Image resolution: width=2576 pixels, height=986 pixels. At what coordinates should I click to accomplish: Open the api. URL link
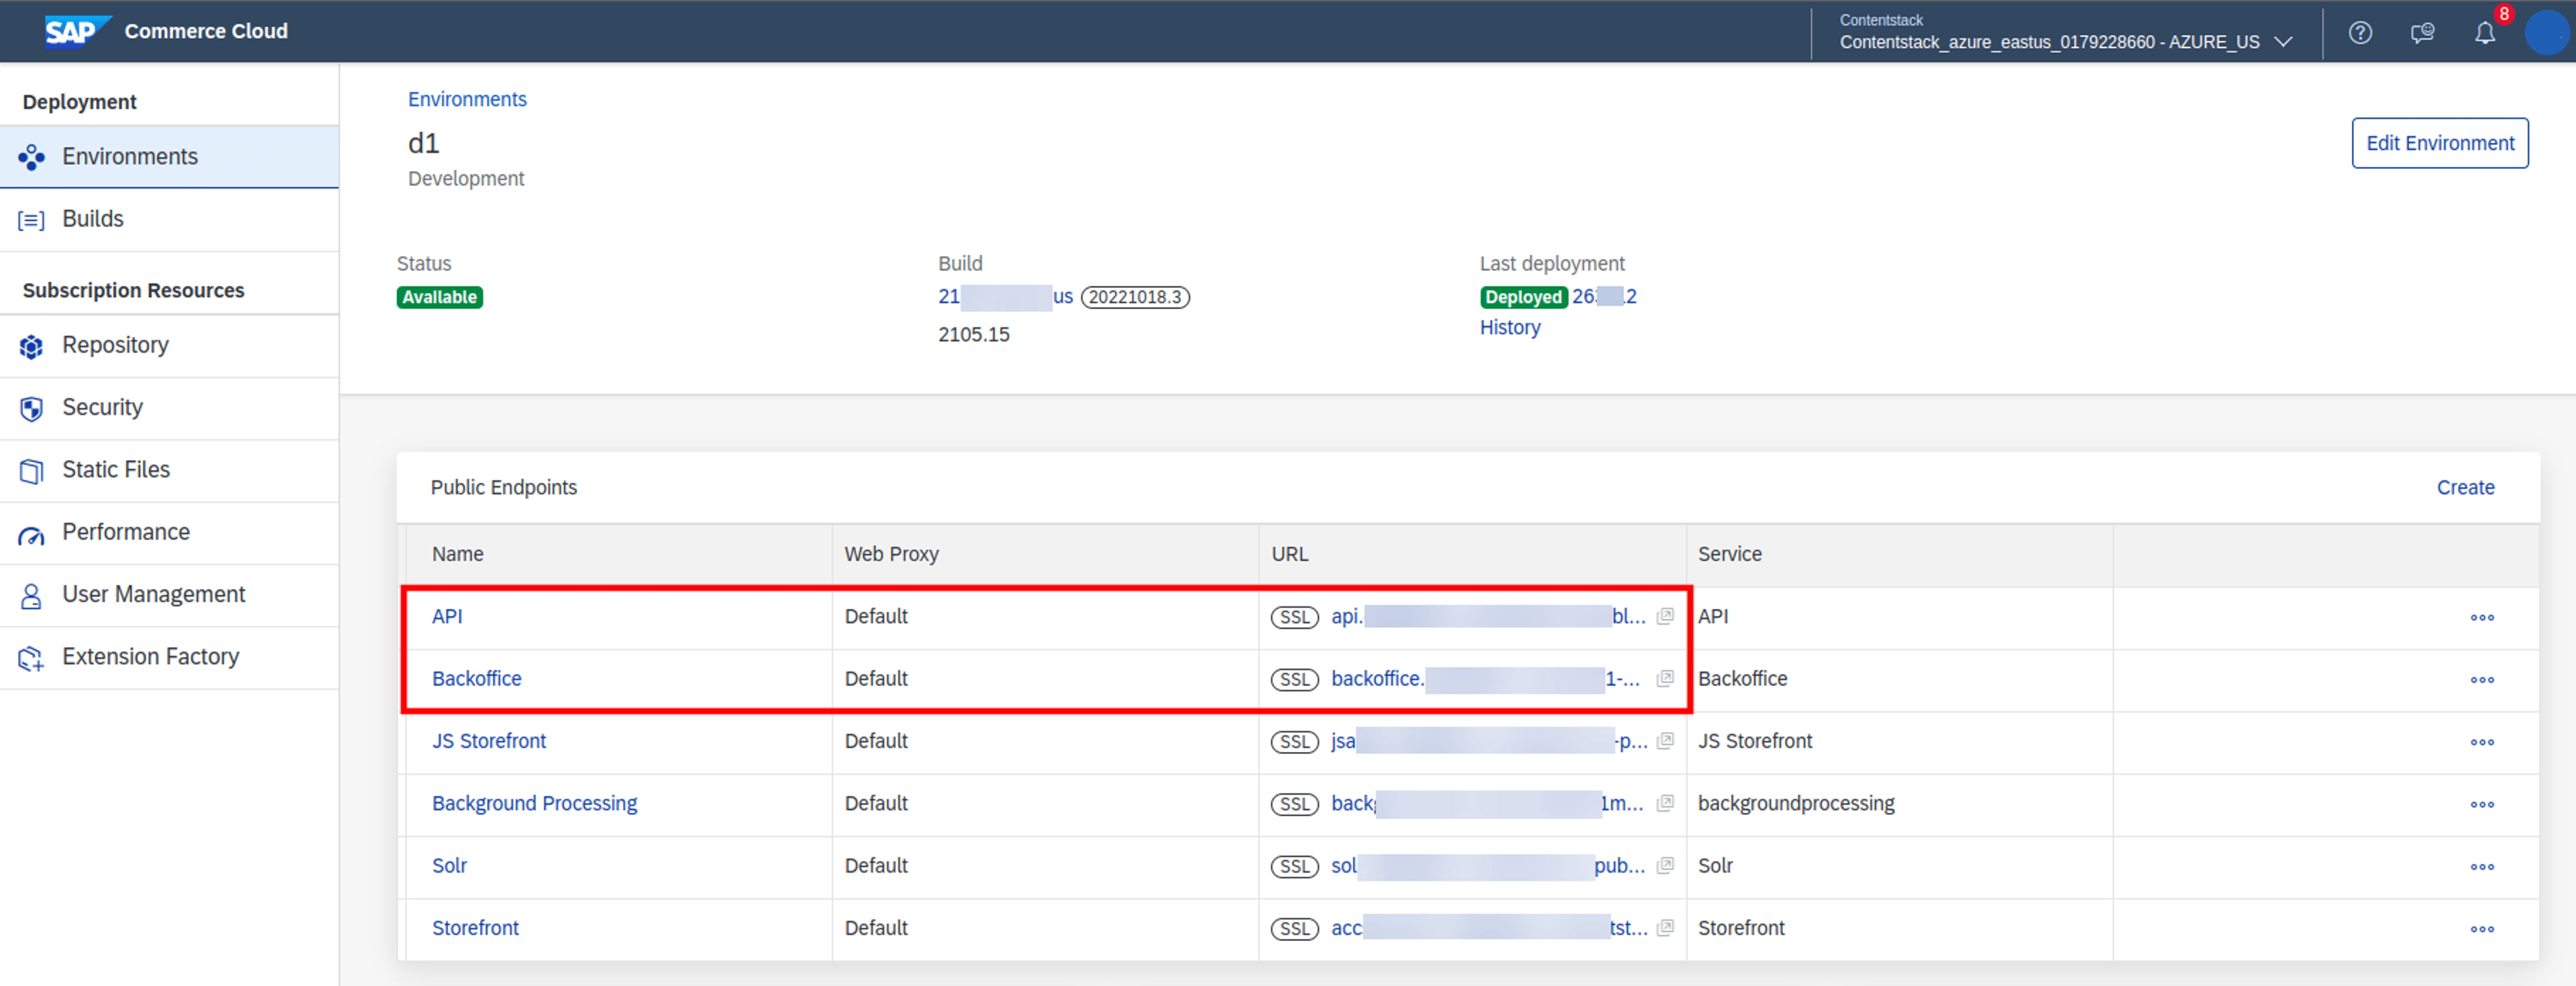pos(1488,616)
